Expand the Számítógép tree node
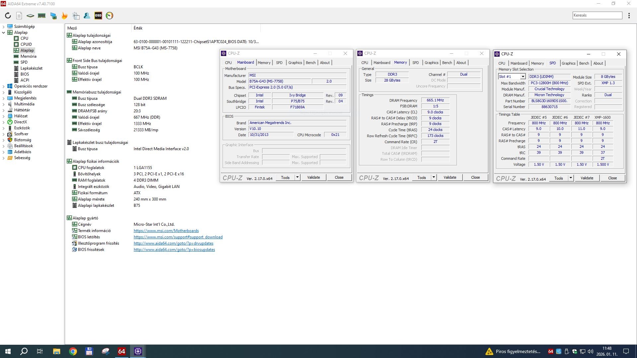This screenshot has height=358, width=637. (4, 27)
